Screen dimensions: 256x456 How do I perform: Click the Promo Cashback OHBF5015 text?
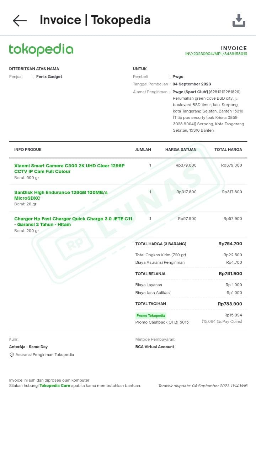pyautogui.click(x=162, y=322)
